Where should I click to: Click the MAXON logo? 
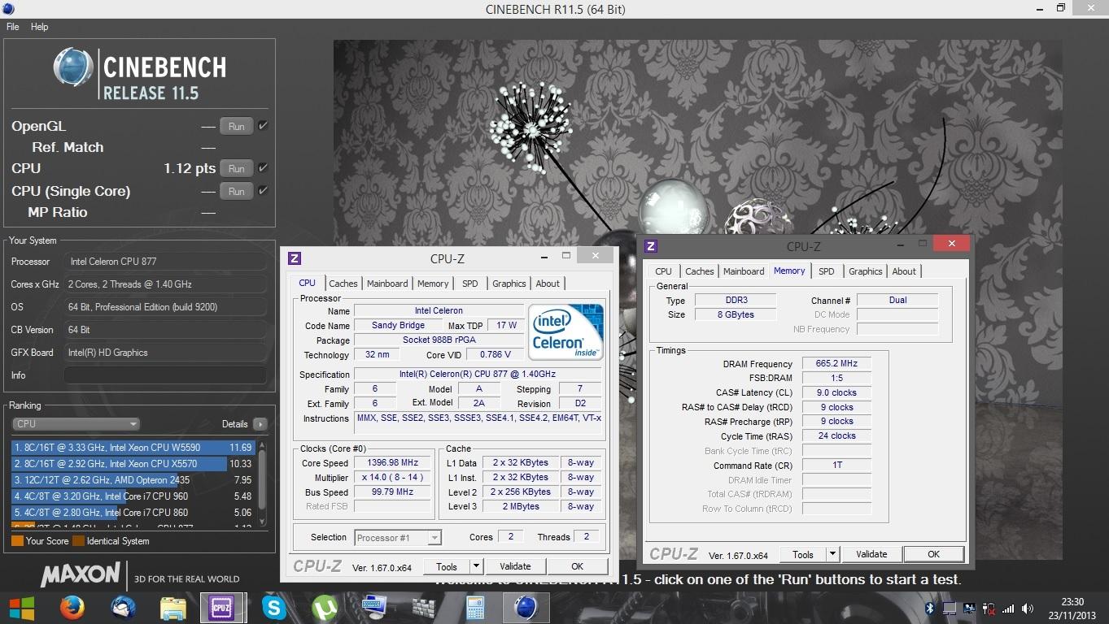coord(81,574)
